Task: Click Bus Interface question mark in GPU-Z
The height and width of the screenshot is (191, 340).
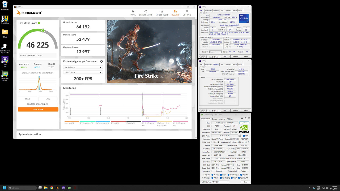Action: [249, 142]
